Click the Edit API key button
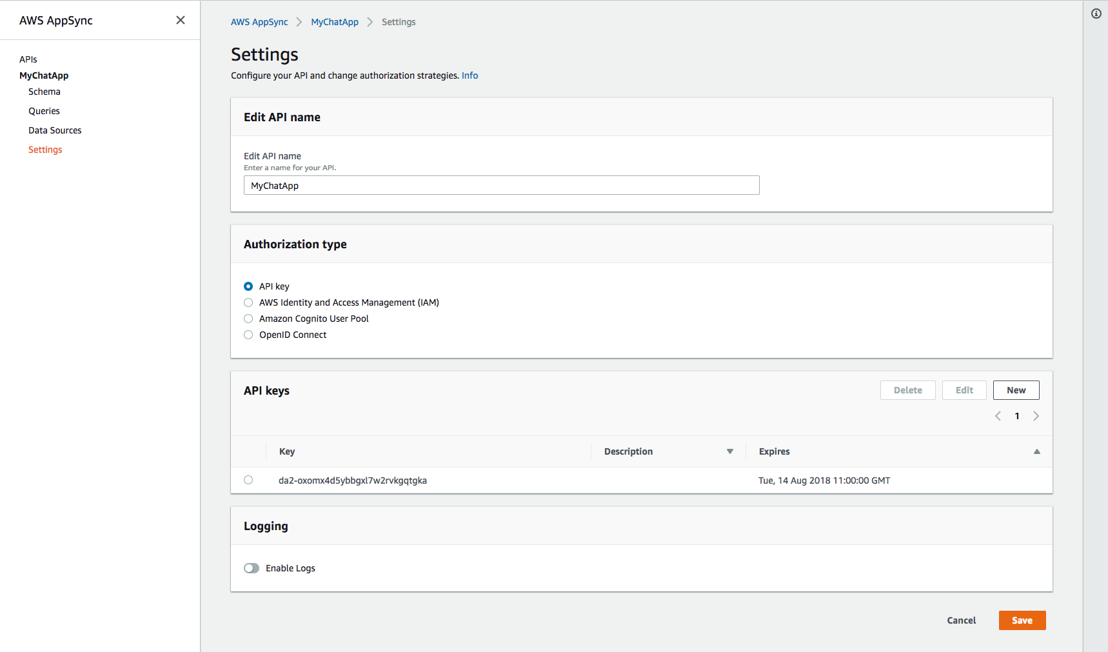Image resolution: width=1108 pixels, height=652 pixels. point(964,390)
